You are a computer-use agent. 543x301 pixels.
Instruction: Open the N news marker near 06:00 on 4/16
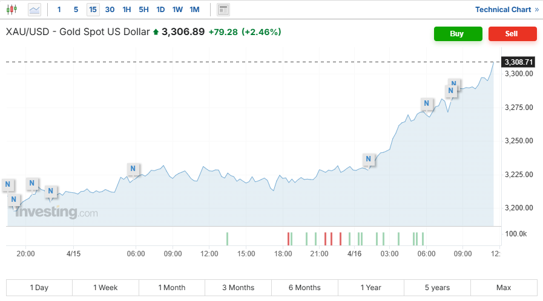[x=427, y=103]
